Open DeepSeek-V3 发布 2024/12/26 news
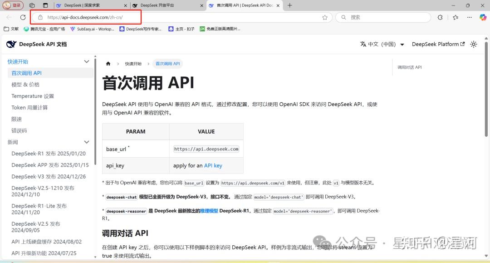This screenshot has width=490, height=263. pyautogui.click(x=49, y=177)
